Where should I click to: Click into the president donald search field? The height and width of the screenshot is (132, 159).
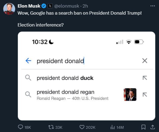87,61
